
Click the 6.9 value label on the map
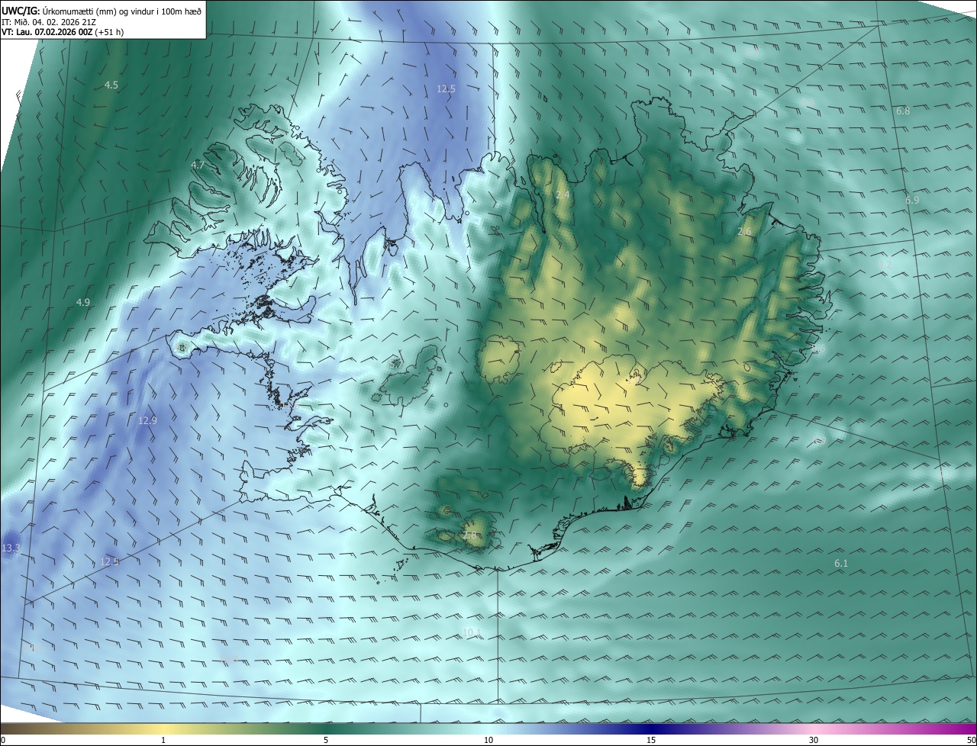pos(912,200)
